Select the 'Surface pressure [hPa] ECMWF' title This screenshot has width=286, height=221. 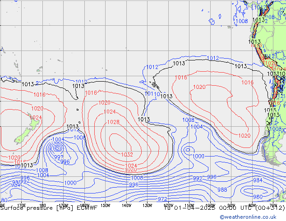pyautogui.click(x=49, y=208)
